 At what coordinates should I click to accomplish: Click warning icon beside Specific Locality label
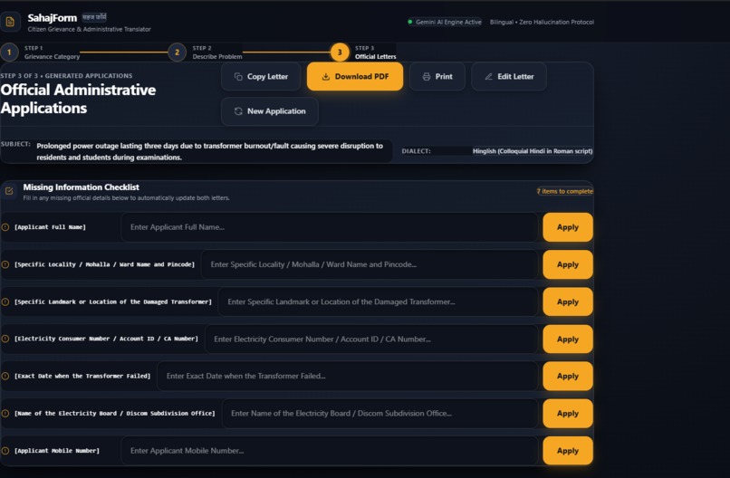pos(5,264)
